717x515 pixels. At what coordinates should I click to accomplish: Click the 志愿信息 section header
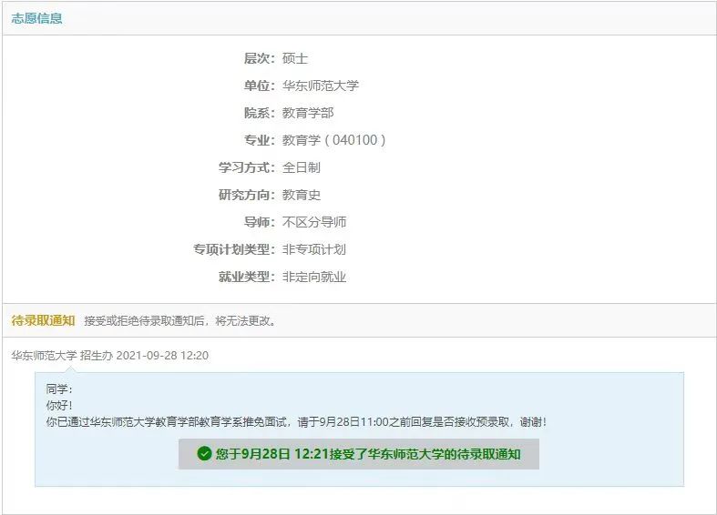(36, 18)
